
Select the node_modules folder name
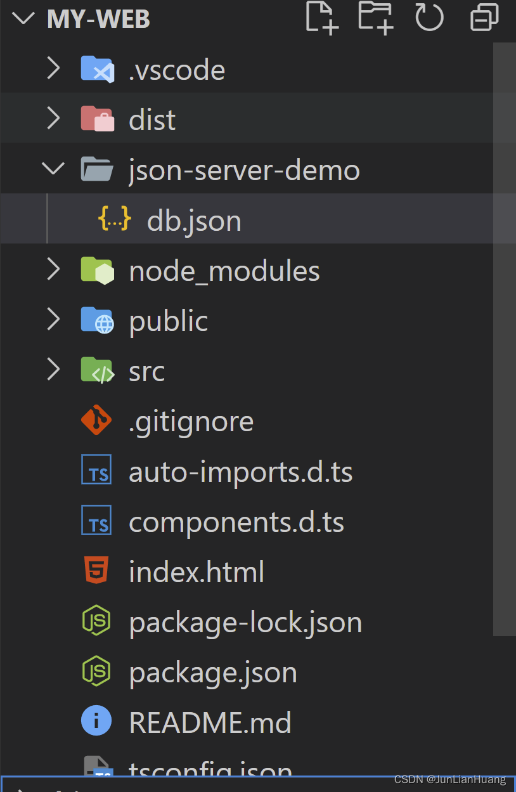click(x=224, y=271)
